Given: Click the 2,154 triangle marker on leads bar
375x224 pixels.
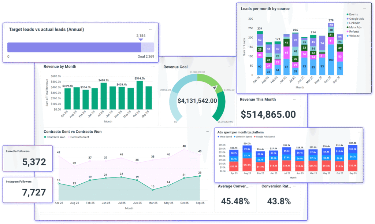Looking at the screenshot, I should [x=141, y=40].
